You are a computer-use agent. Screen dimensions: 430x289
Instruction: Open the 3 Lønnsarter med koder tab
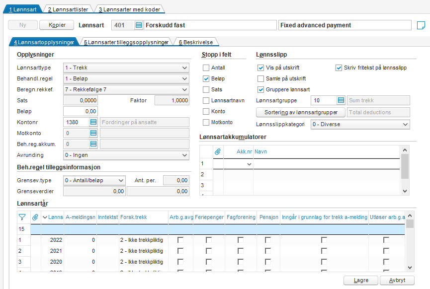(x=129, y=9)
